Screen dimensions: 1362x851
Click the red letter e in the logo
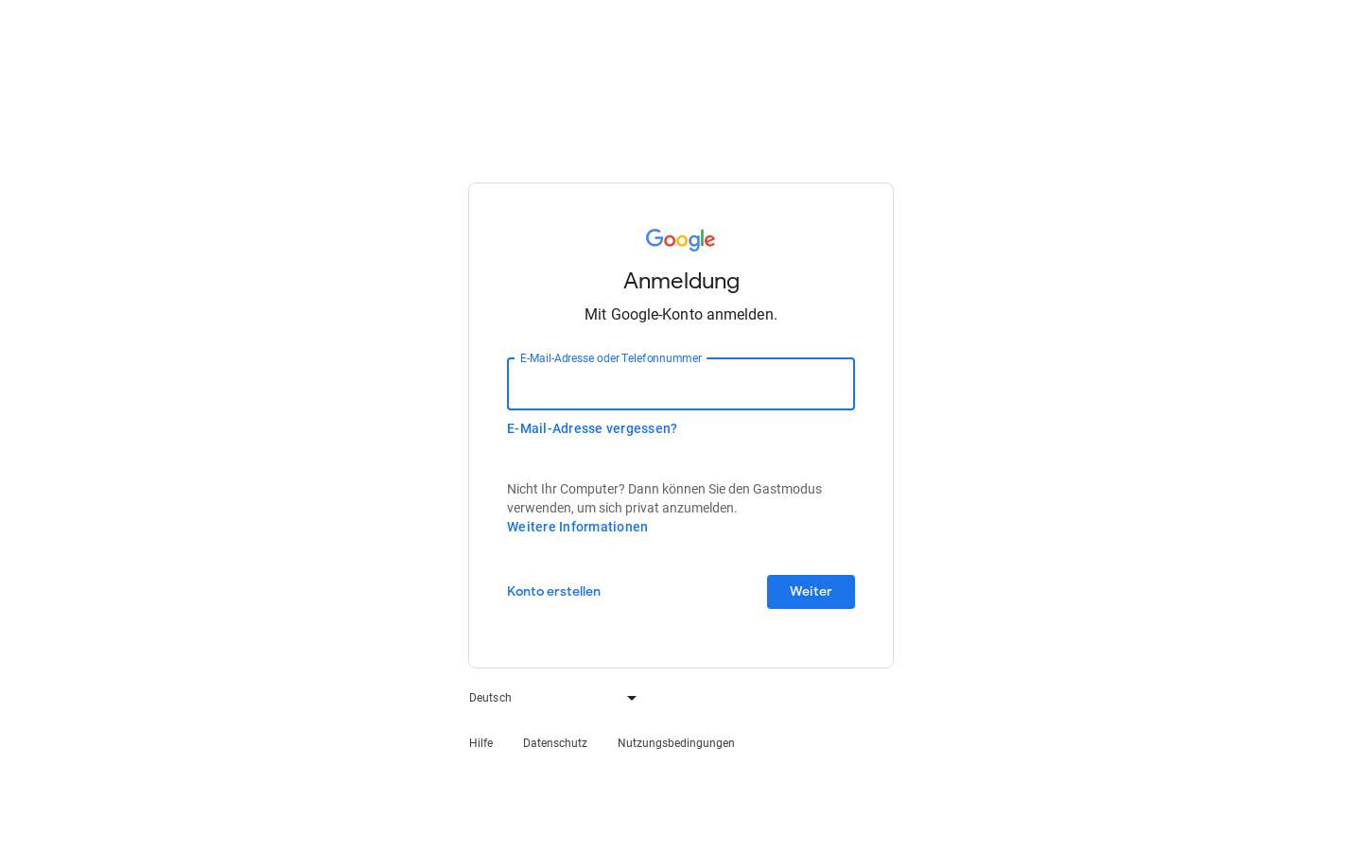pyautogui.click(x=709, y=241)
